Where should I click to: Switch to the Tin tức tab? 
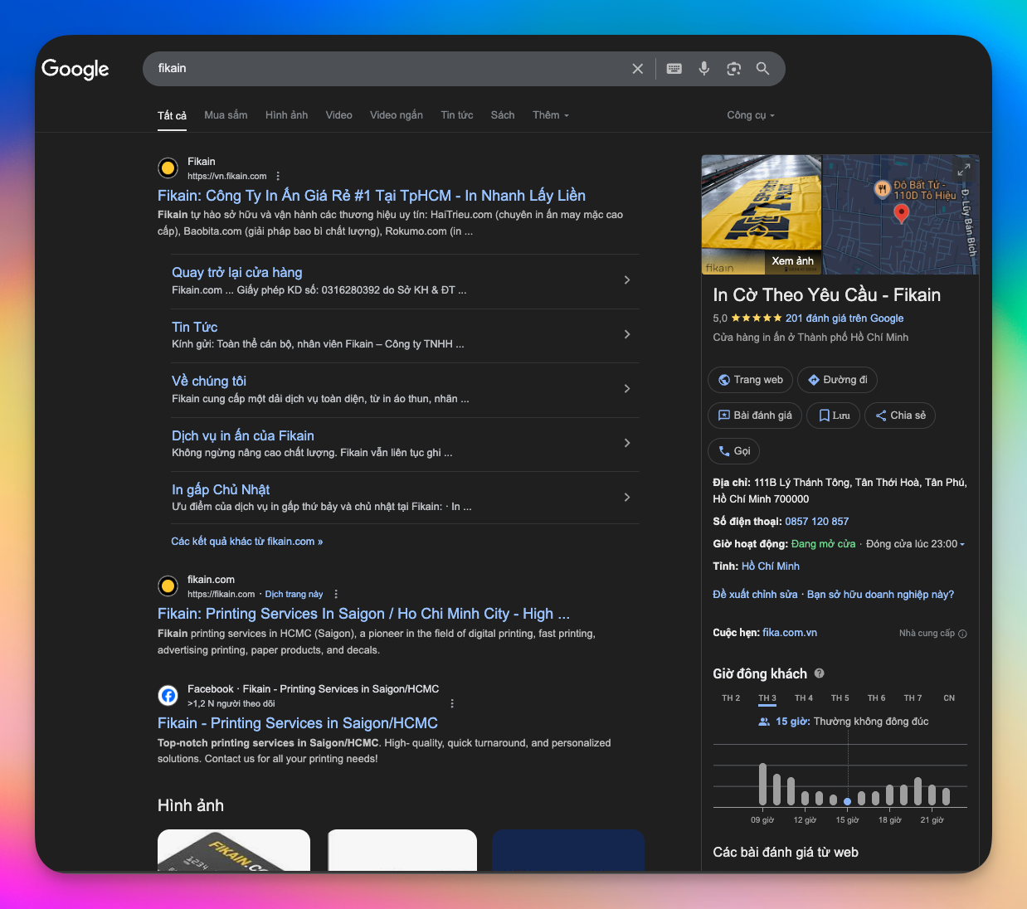point(456,115)
